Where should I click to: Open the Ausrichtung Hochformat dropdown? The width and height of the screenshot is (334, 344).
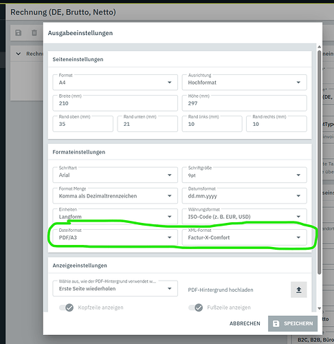tap(244, 83)
